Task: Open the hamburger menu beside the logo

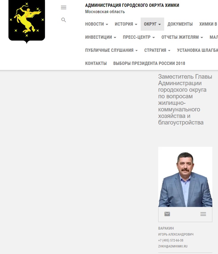Action: 64,7
